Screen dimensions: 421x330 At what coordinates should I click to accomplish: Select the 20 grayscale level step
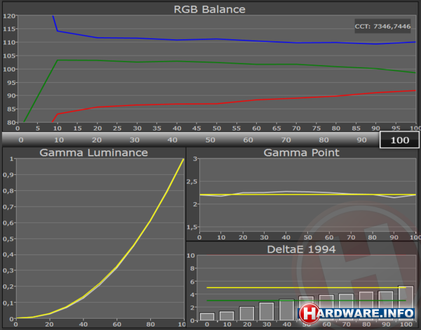click(x=97, y=140)
